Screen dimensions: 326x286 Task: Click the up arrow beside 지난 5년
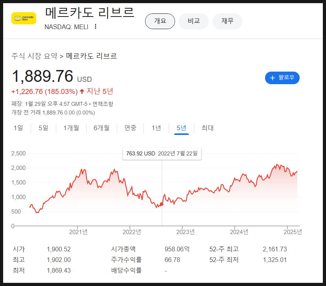click(82, 91)
